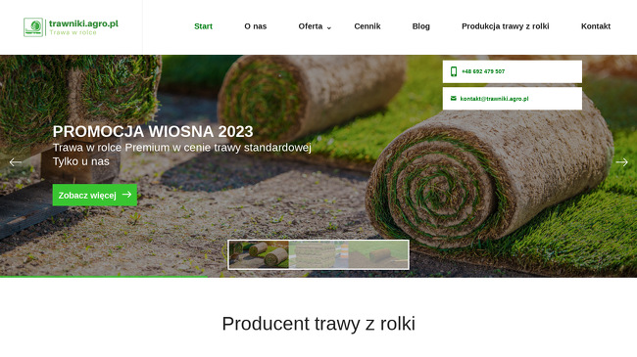
Task: Call the +48 692 479 507 number link
Action: [x=483, y=71]
